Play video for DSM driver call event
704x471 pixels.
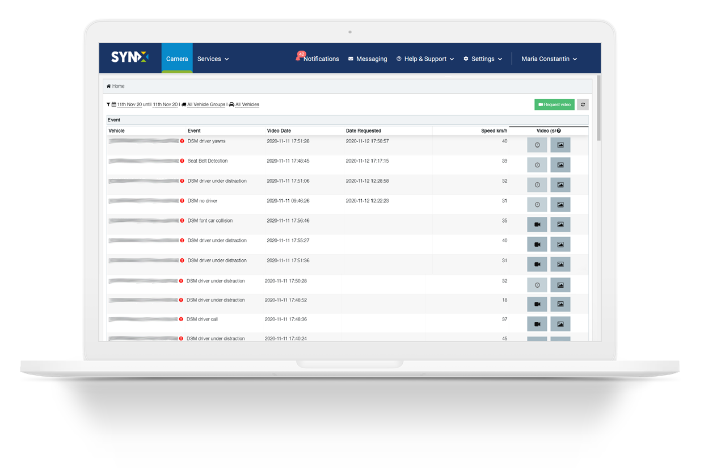(x=537, y=324)
